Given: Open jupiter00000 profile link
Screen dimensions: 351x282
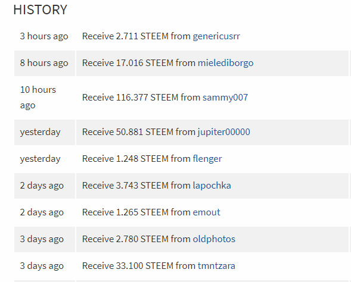Looking at the screenshot, I should (223, 132).
